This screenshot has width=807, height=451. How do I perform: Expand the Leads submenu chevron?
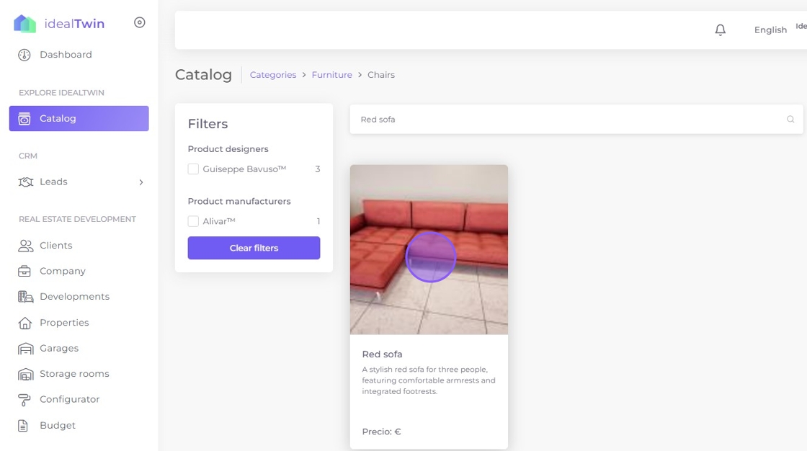point(141,182)
